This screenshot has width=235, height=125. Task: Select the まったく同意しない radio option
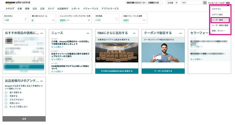tap(6, 107)
